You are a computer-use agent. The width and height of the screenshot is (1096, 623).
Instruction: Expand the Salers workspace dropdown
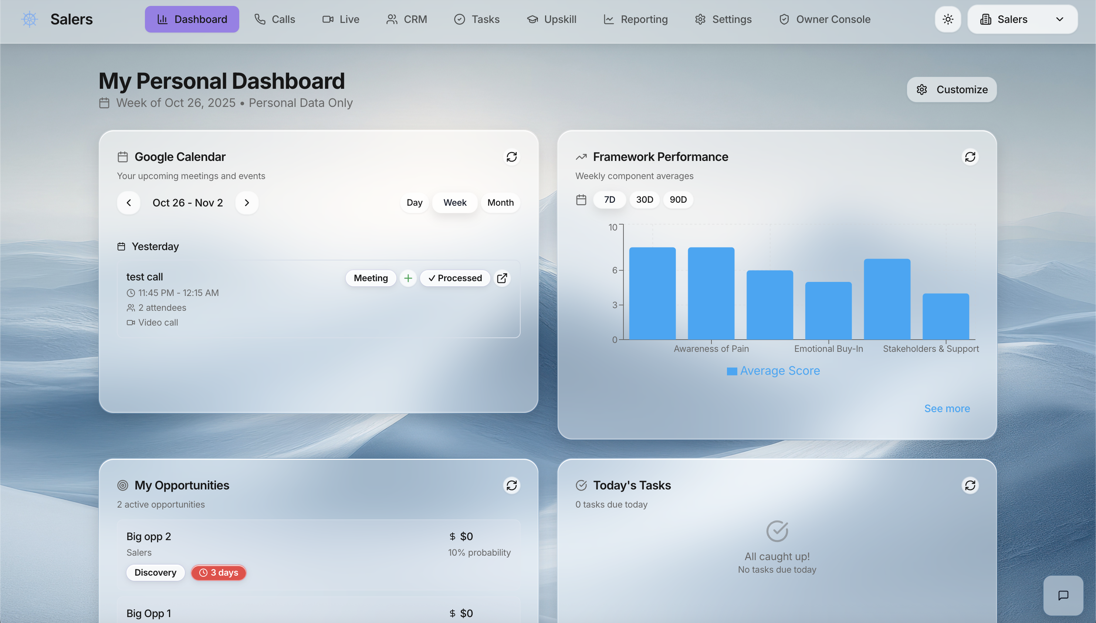coord(1022,19)
